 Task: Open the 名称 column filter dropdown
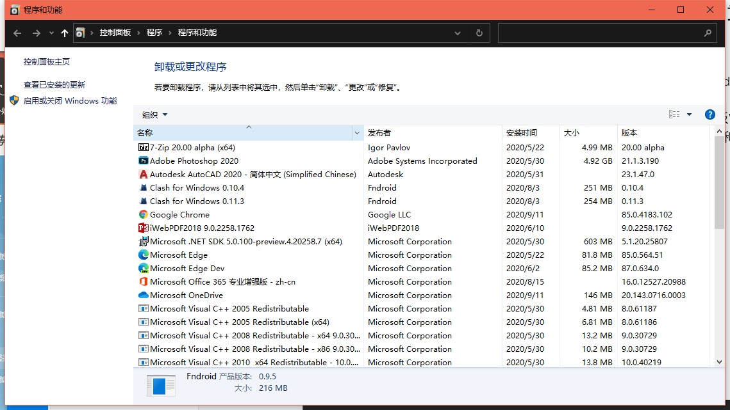[357, 133]
